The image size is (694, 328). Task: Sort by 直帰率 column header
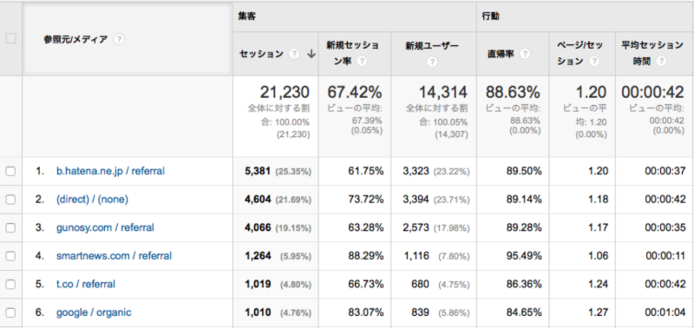501,54
